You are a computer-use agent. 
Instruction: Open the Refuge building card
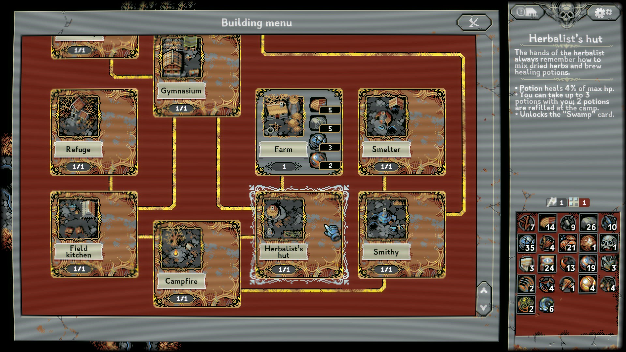[x=94, y=132]
